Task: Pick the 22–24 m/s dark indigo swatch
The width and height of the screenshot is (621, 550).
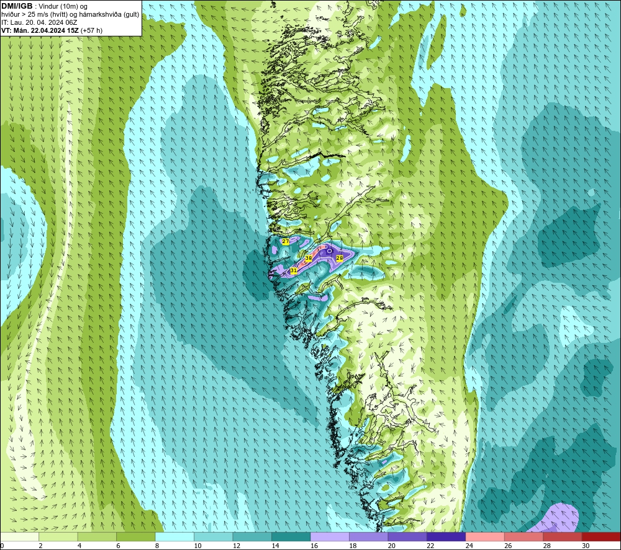Action: pyautogui.click(x=446, y=536)
